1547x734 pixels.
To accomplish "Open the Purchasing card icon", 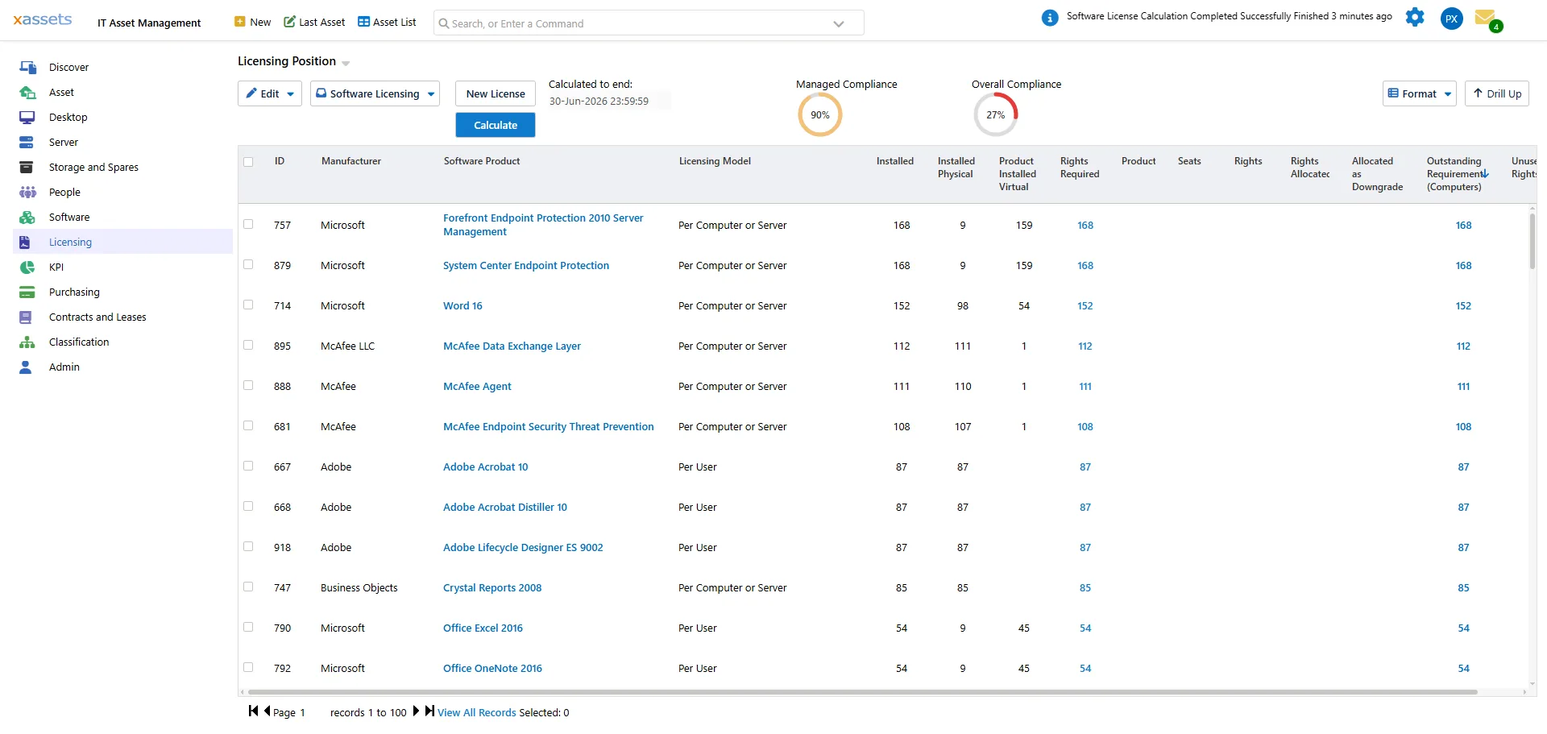I will 27,292.
